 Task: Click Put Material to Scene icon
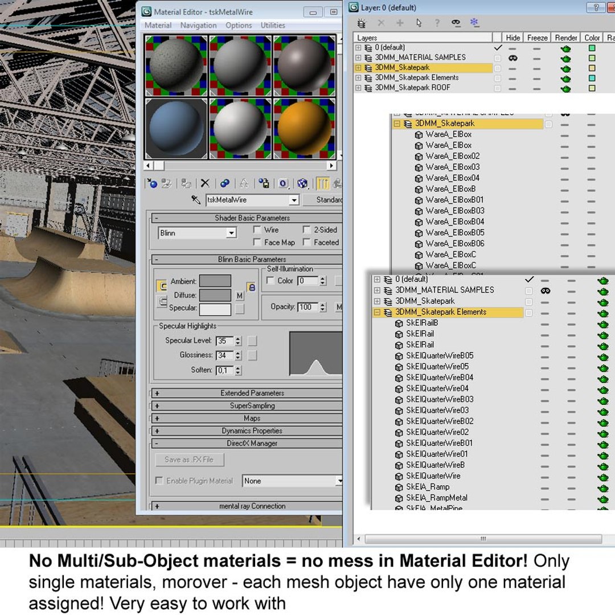coord(167,183)
